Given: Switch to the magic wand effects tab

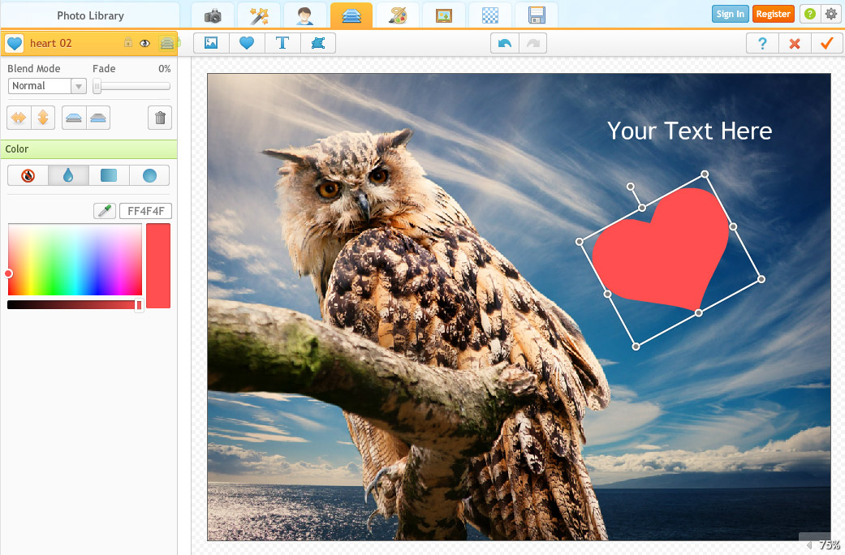Looking at the screenshot, I should 259,15.
